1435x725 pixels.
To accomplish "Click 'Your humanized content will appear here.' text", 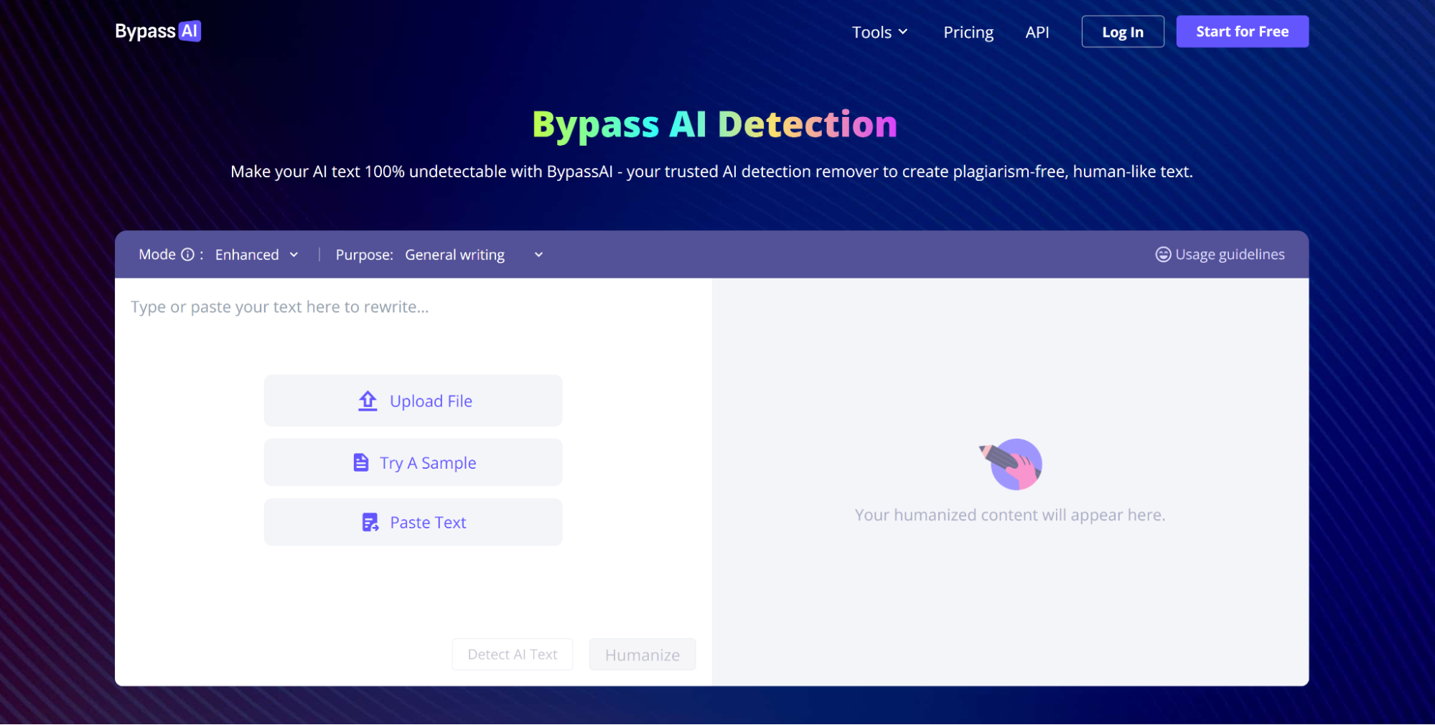I will pyautogui.click(x=1010, y=515).
